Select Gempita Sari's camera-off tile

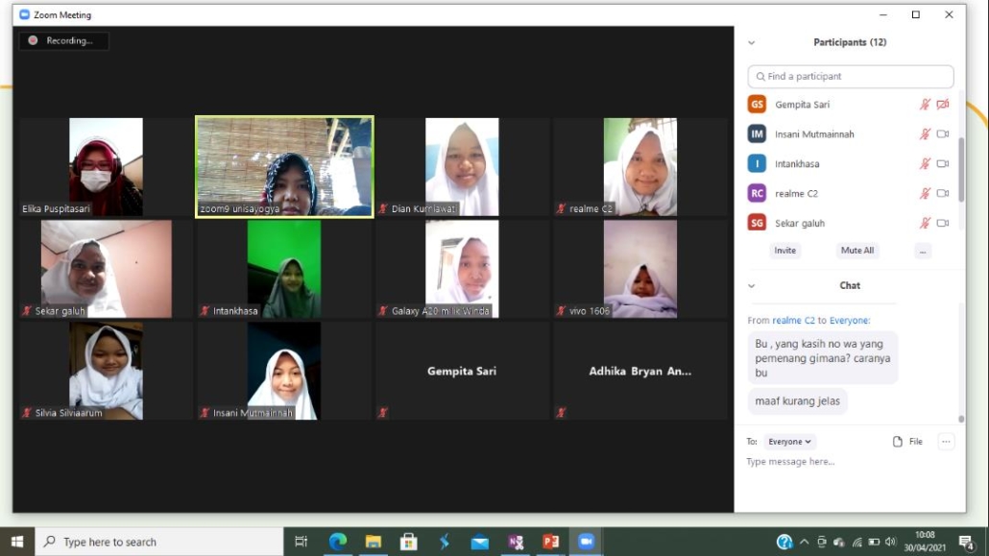pyautogui.click(x=462, y=371)
